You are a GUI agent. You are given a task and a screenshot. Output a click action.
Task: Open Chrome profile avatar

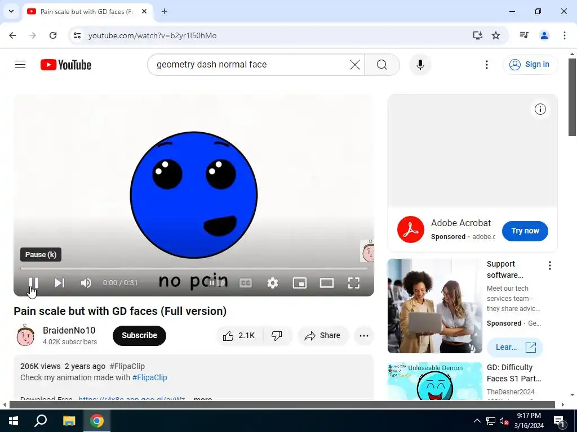(x=544, y=35)
